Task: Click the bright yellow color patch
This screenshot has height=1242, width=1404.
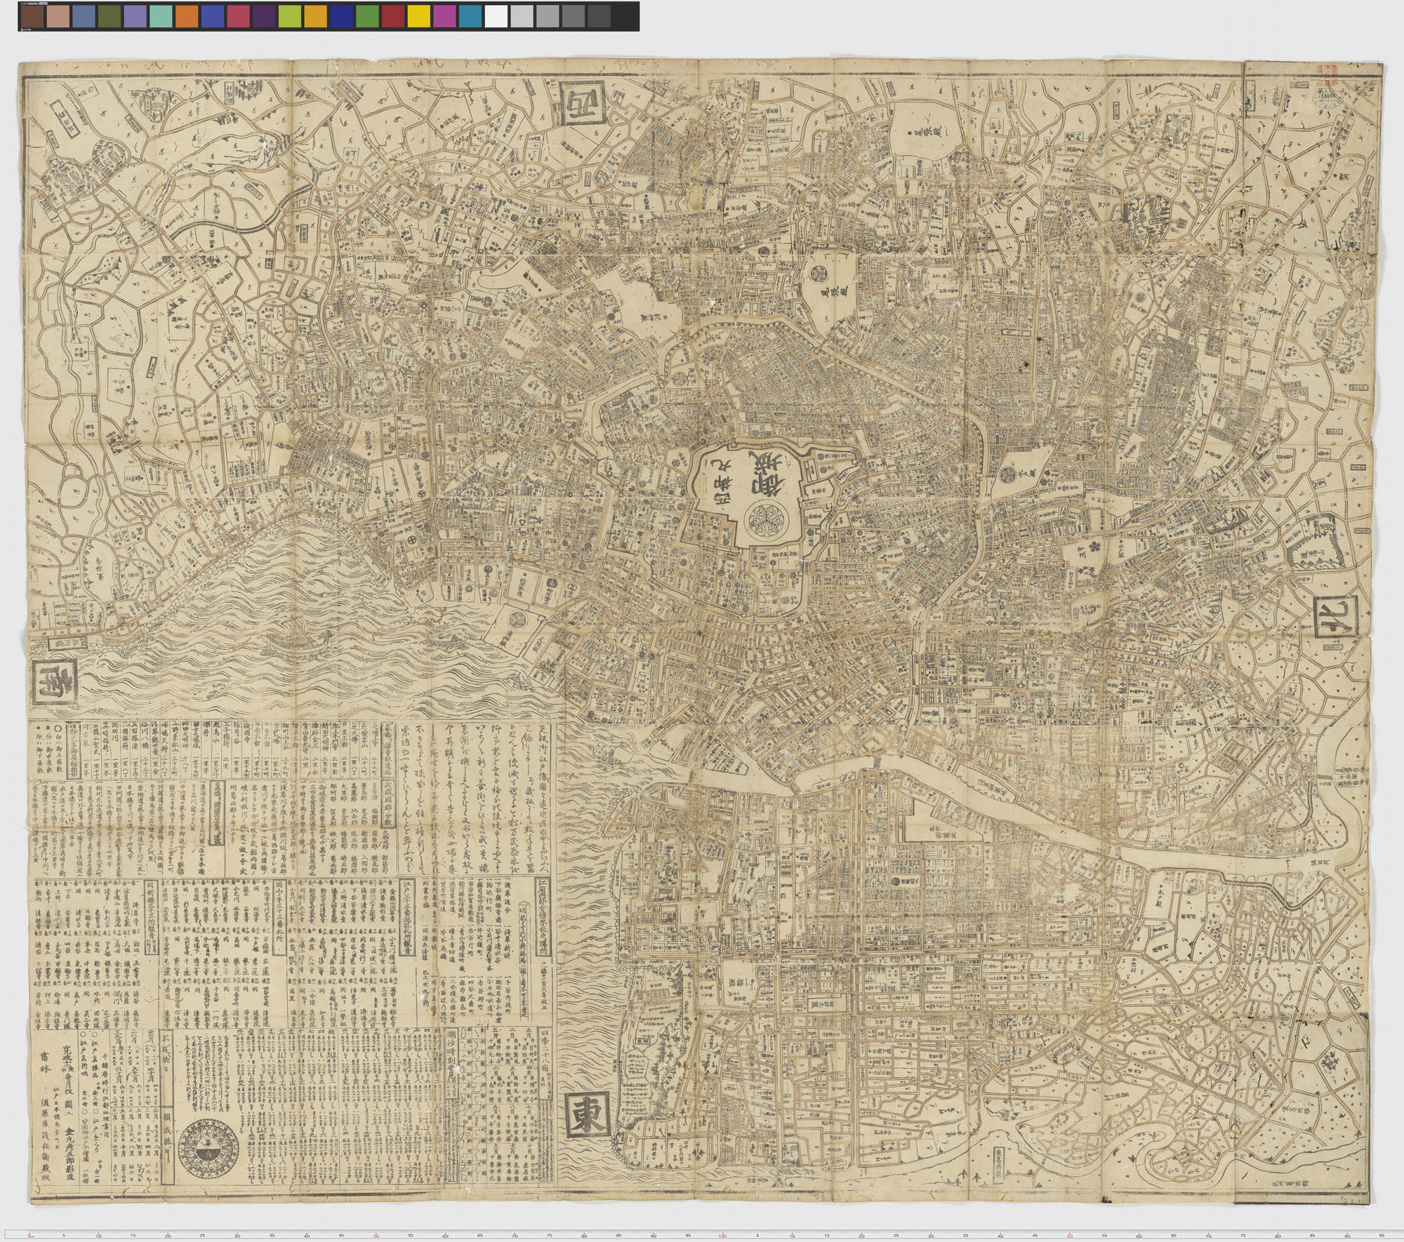Action: [420, 17]
